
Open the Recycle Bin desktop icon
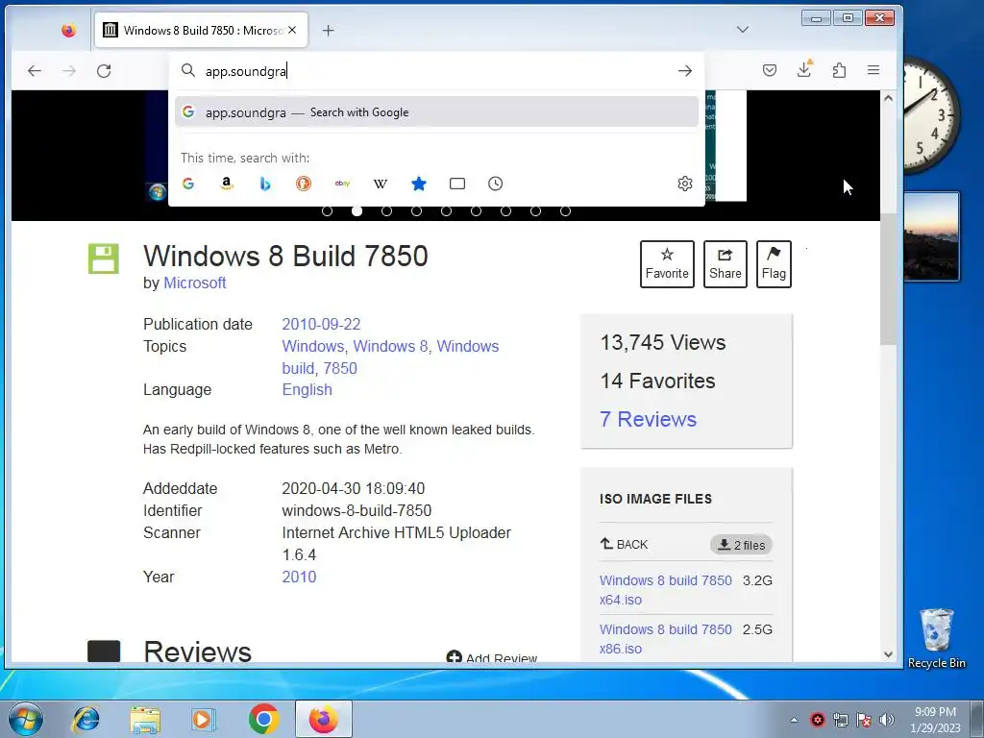pos(936,638)
